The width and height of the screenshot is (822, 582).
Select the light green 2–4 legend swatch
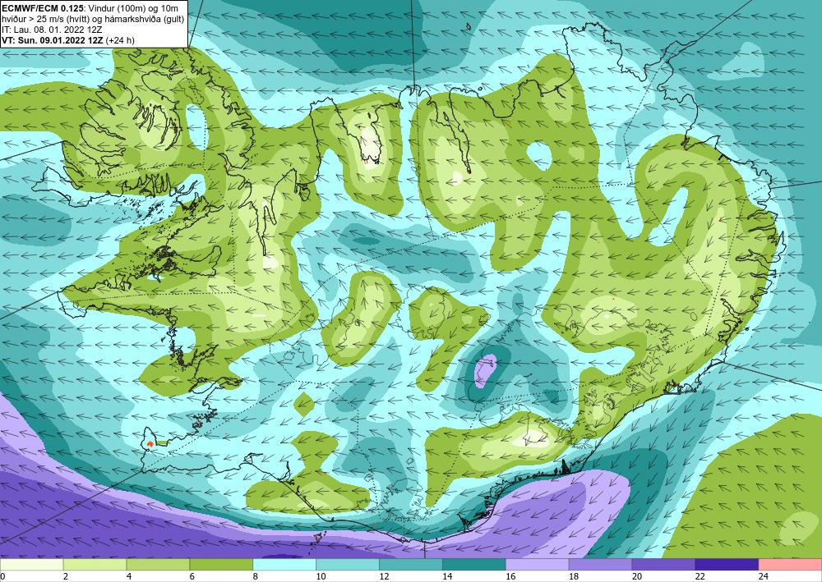click(95, 565)
